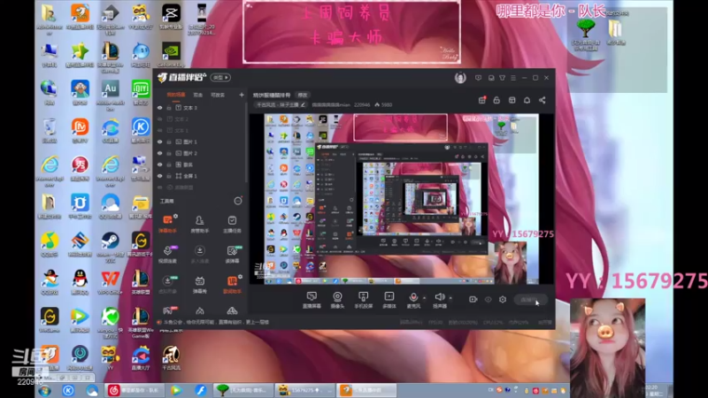
Task: Click the unlock padlock icon in header row
Action: (496, 100)
